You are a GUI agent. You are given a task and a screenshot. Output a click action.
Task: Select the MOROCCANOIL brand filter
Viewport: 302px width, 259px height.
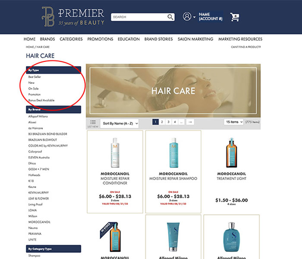click(x=39, y=222)
